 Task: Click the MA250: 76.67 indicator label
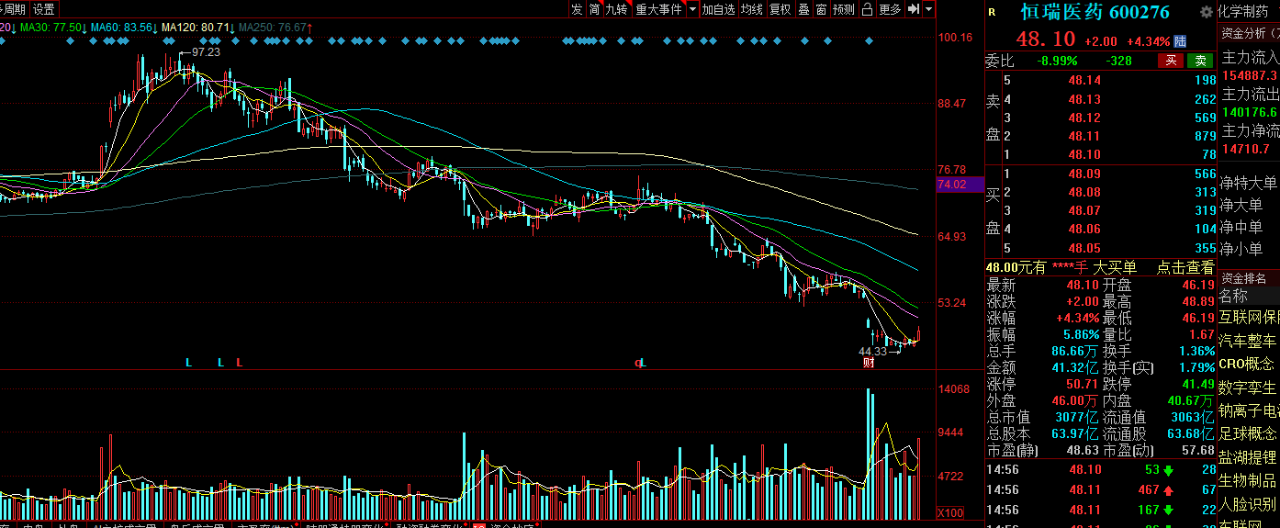point(272,28)
